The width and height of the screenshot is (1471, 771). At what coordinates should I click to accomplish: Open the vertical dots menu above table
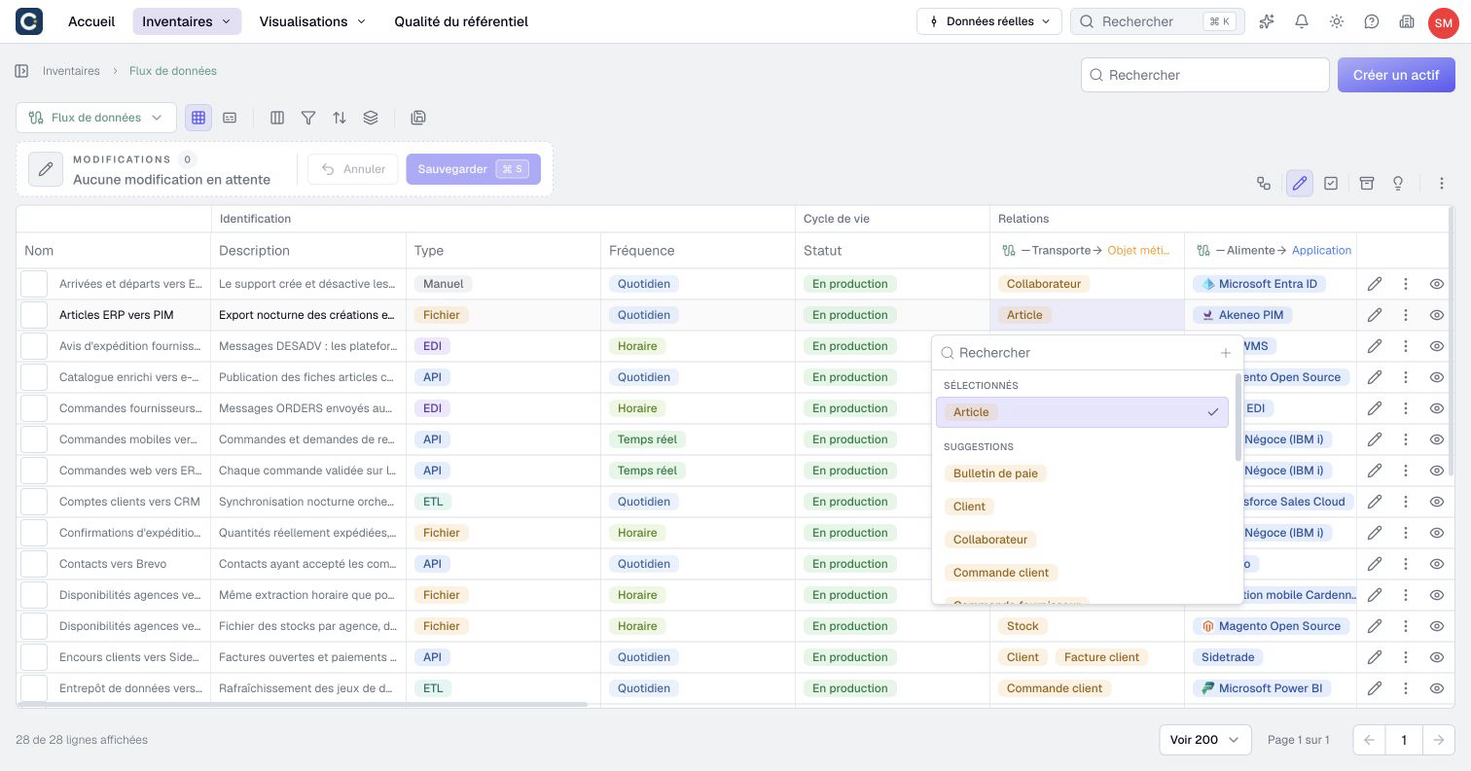[1442, 183]
